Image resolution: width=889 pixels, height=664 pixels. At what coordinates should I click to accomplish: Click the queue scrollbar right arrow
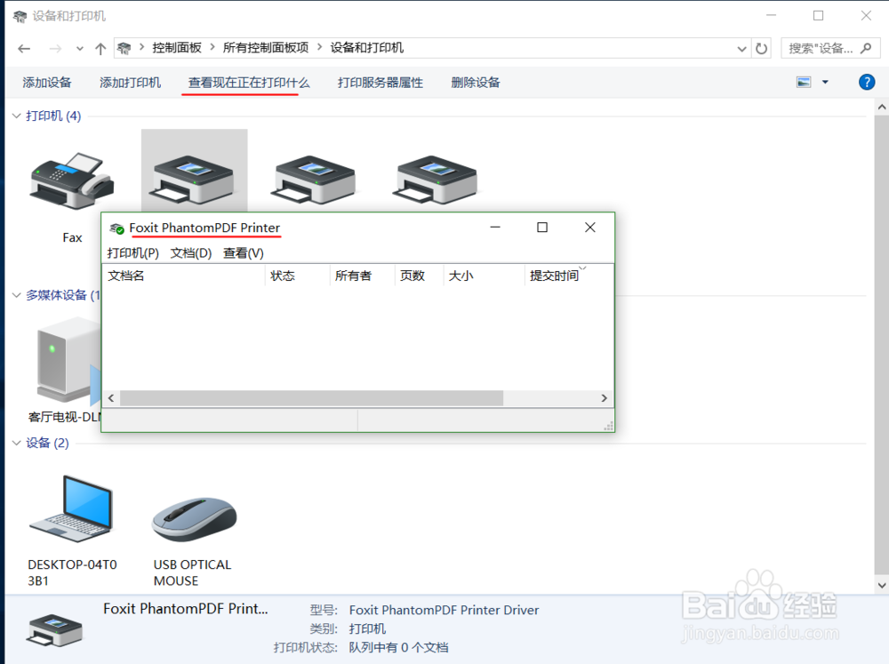pyautogui.click(x=604, y=398)
